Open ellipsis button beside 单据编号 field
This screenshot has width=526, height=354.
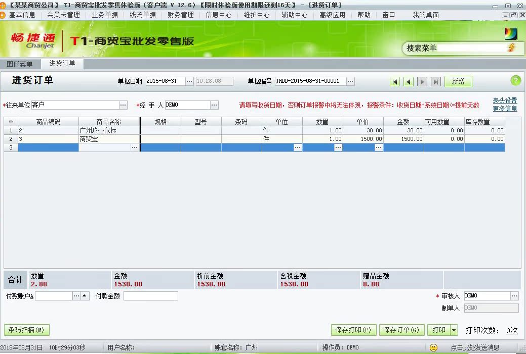(350, 81)
